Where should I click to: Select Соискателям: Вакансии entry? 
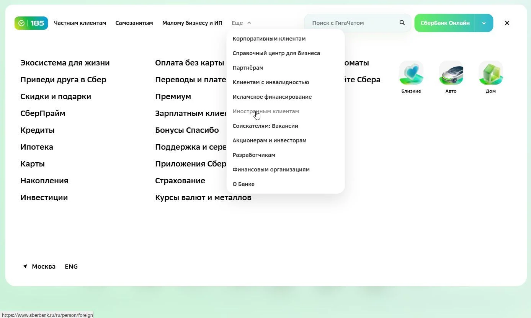265,126
